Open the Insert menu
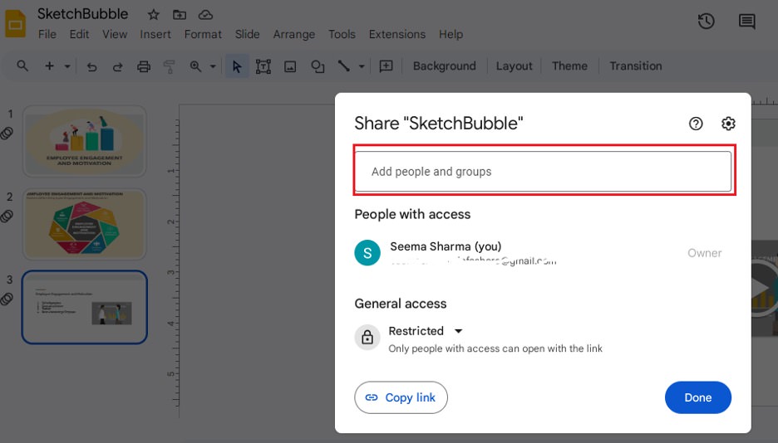Viewport: 778px width, 443px height. pyautogui.click(x=155, y=34)
